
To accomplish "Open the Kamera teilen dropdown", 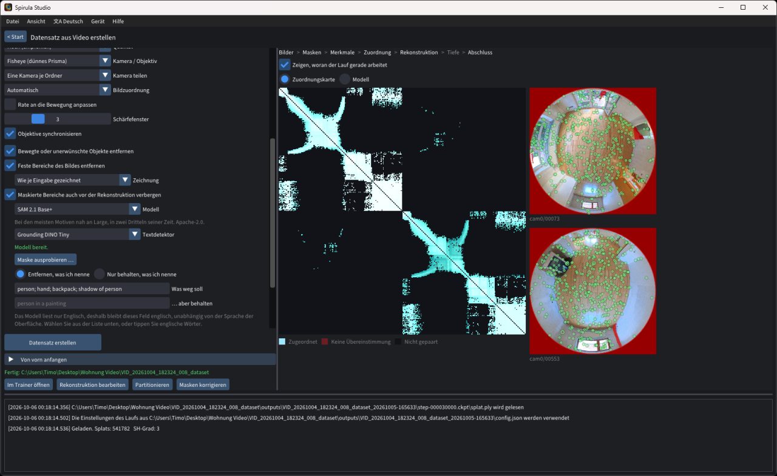I will [x=57, y=75].
